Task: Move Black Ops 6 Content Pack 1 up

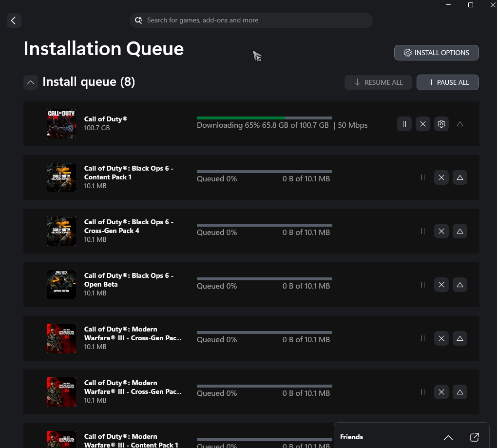Action: pyautogui.click(x=459, y=178)
